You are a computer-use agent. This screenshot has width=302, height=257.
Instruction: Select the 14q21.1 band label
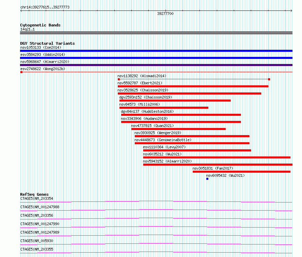27,29
